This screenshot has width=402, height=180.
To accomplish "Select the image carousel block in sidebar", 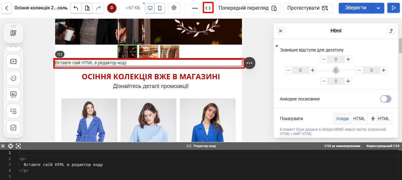I will tap(13, 94).
